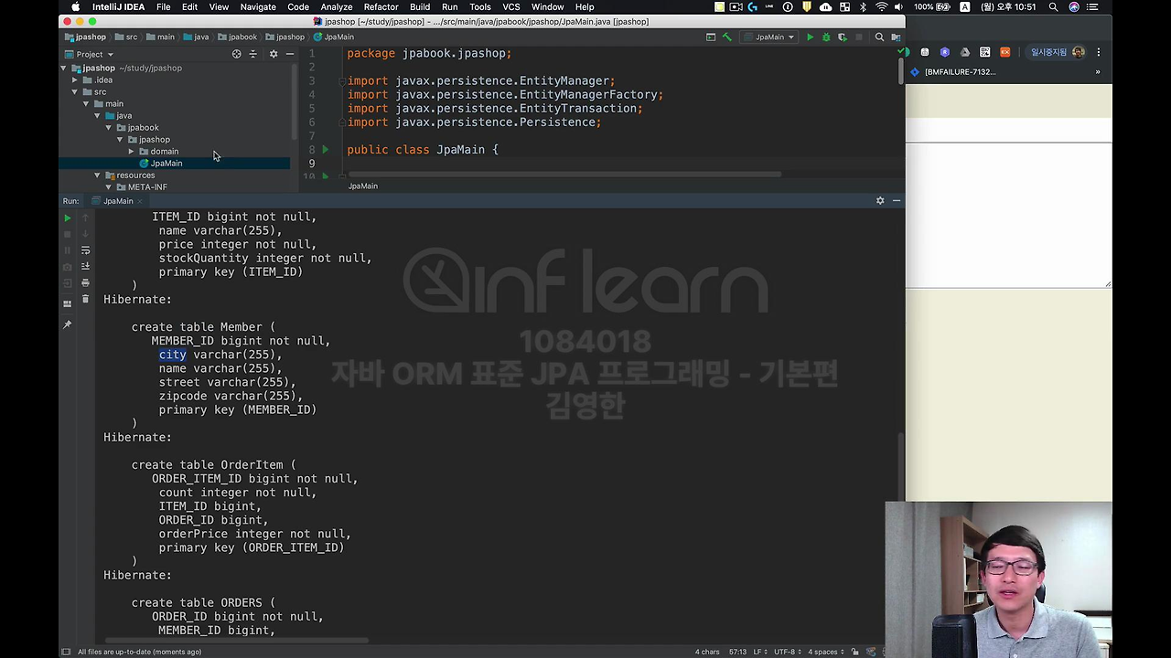Toggle tool window buttons icon at status bar left
Screen dimensions: 1171x658
click(x=66, y=652)
